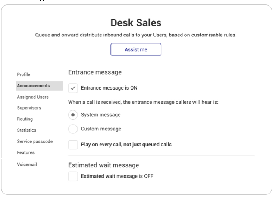This screenshot has height=197, width=276.
Task: Navigate to the Features section
Action: pos(25,152)
